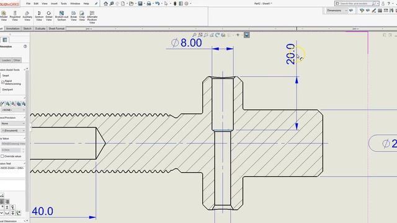Open the Other tab in Dimension panel
The image size is (397, 223).
[17, 60]
